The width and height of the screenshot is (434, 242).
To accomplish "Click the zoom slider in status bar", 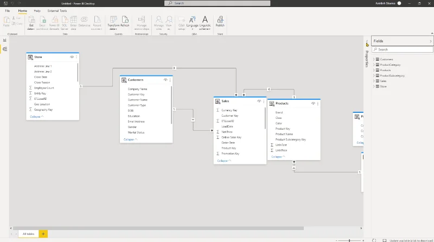I will click(349, 240).
